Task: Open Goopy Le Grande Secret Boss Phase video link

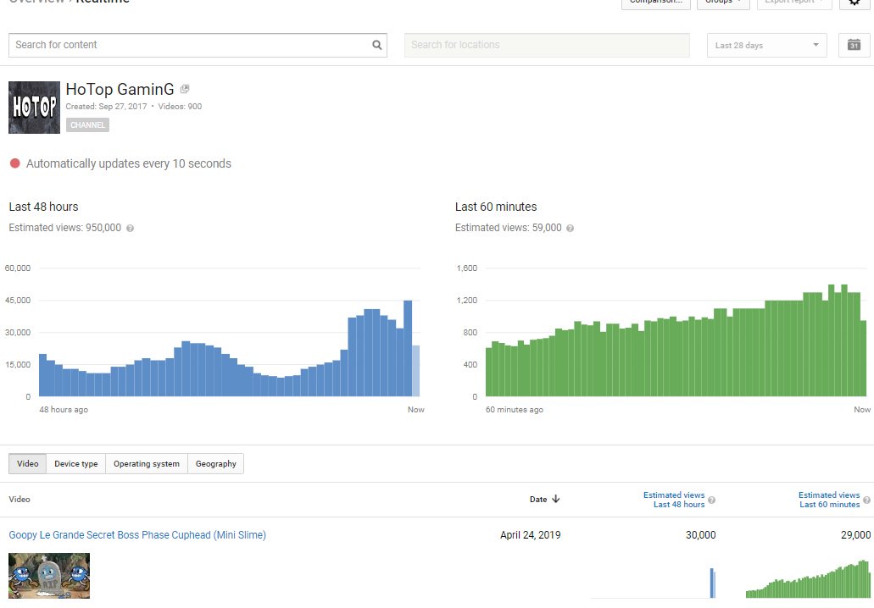Action: coord(137,535)
